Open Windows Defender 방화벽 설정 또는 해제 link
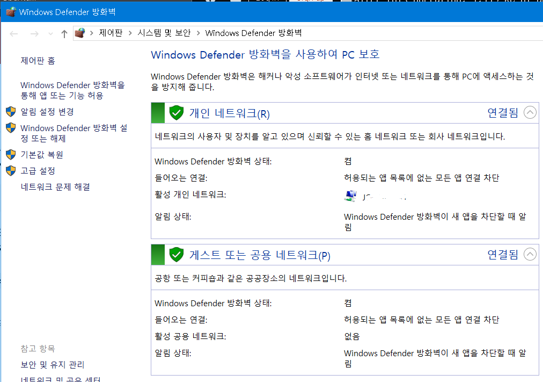Image resolution: width=543 pixels, height=382 pixels. click(x=74, y=133)
